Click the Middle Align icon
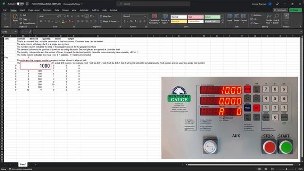Viewport: 304px width, 171px height. 82,16
